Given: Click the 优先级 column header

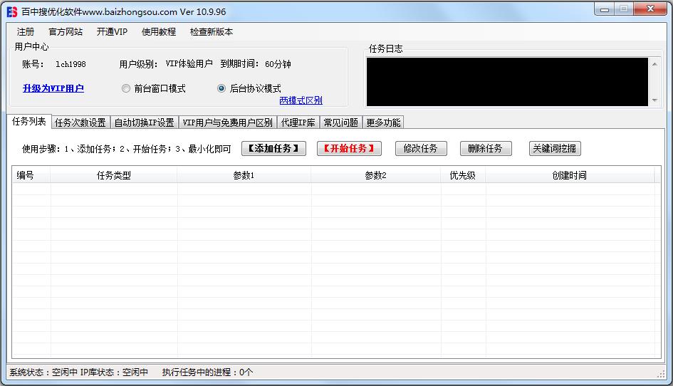Looking at the screenshot, I should click(463, 175).
